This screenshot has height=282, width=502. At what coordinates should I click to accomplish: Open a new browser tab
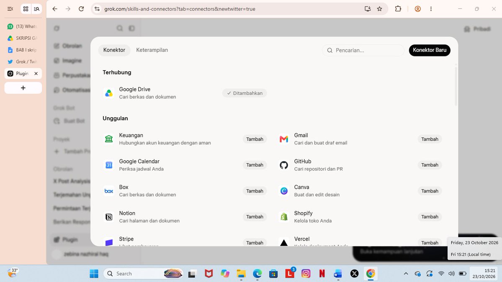click(x=23, y=88)
